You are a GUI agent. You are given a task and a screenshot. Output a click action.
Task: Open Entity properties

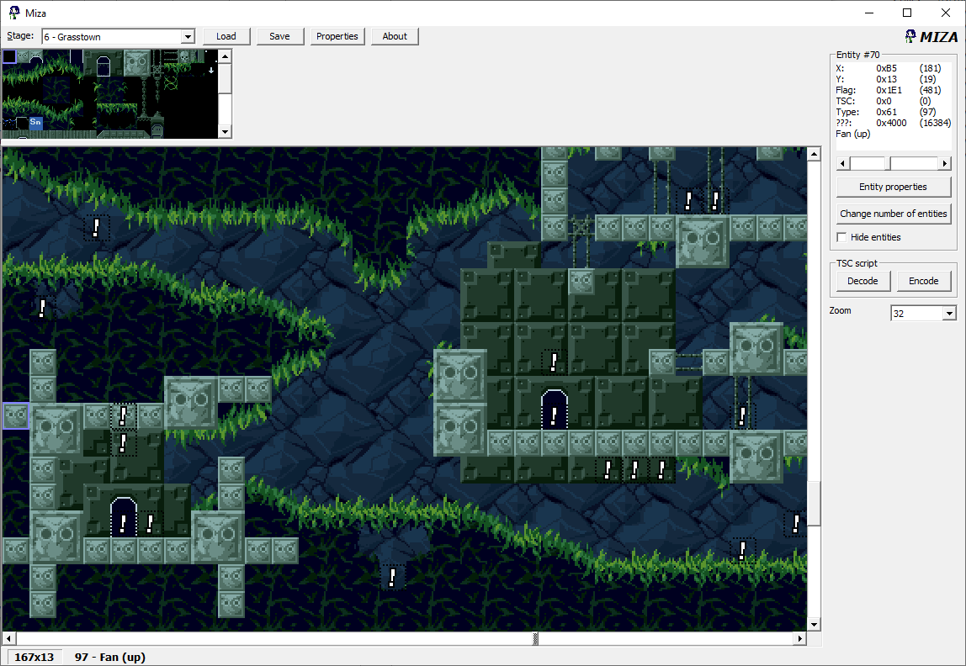pos(893,186)
